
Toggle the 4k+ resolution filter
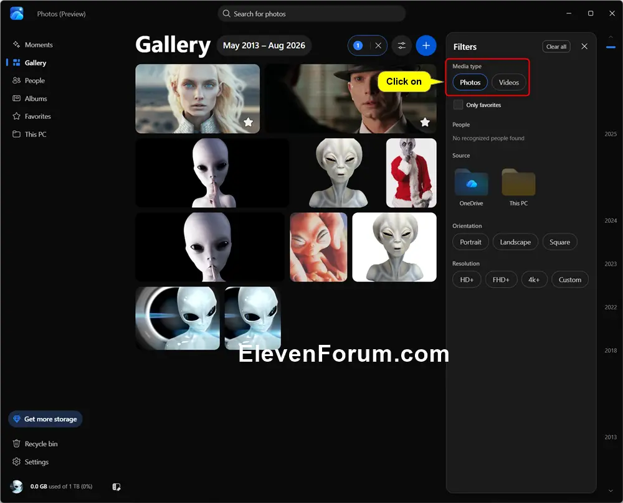[x=534, y=280]
